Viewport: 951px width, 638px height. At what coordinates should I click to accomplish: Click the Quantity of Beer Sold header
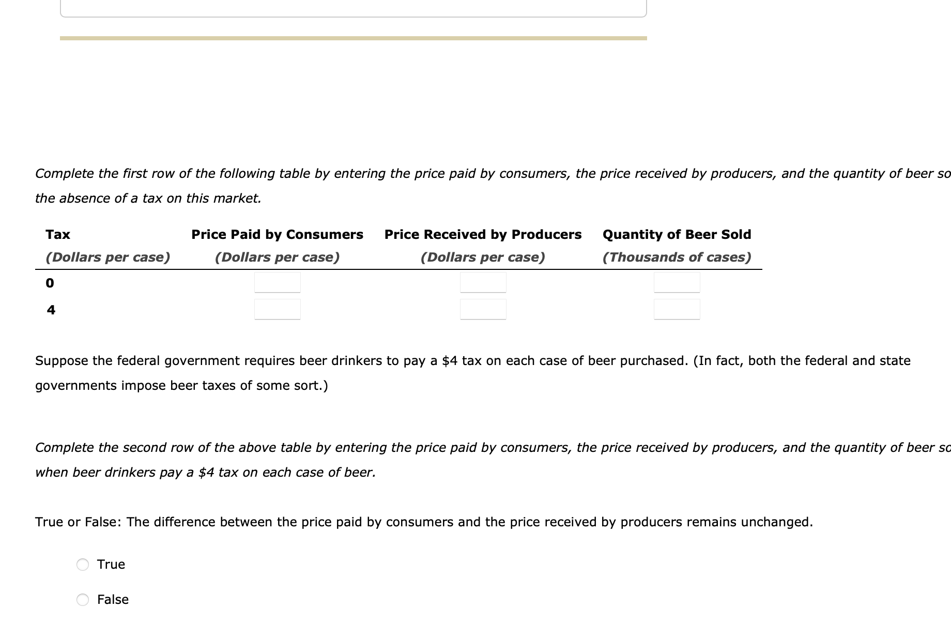(677, 234)
